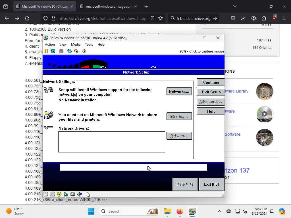Click network status bar icon in 86Box

point(66,194)
